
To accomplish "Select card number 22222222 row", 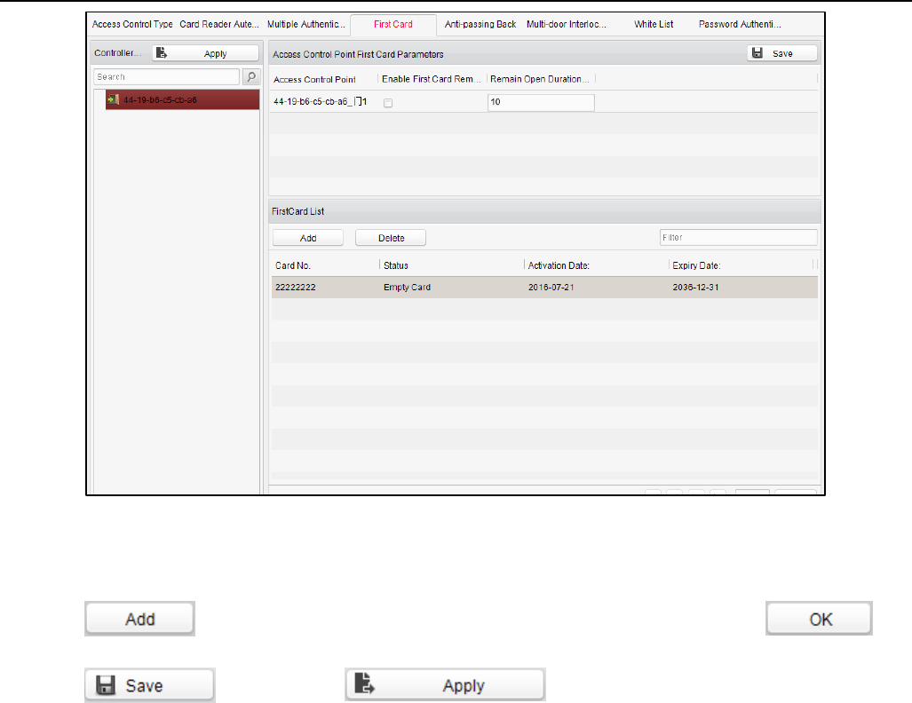I will click(544, 288).
